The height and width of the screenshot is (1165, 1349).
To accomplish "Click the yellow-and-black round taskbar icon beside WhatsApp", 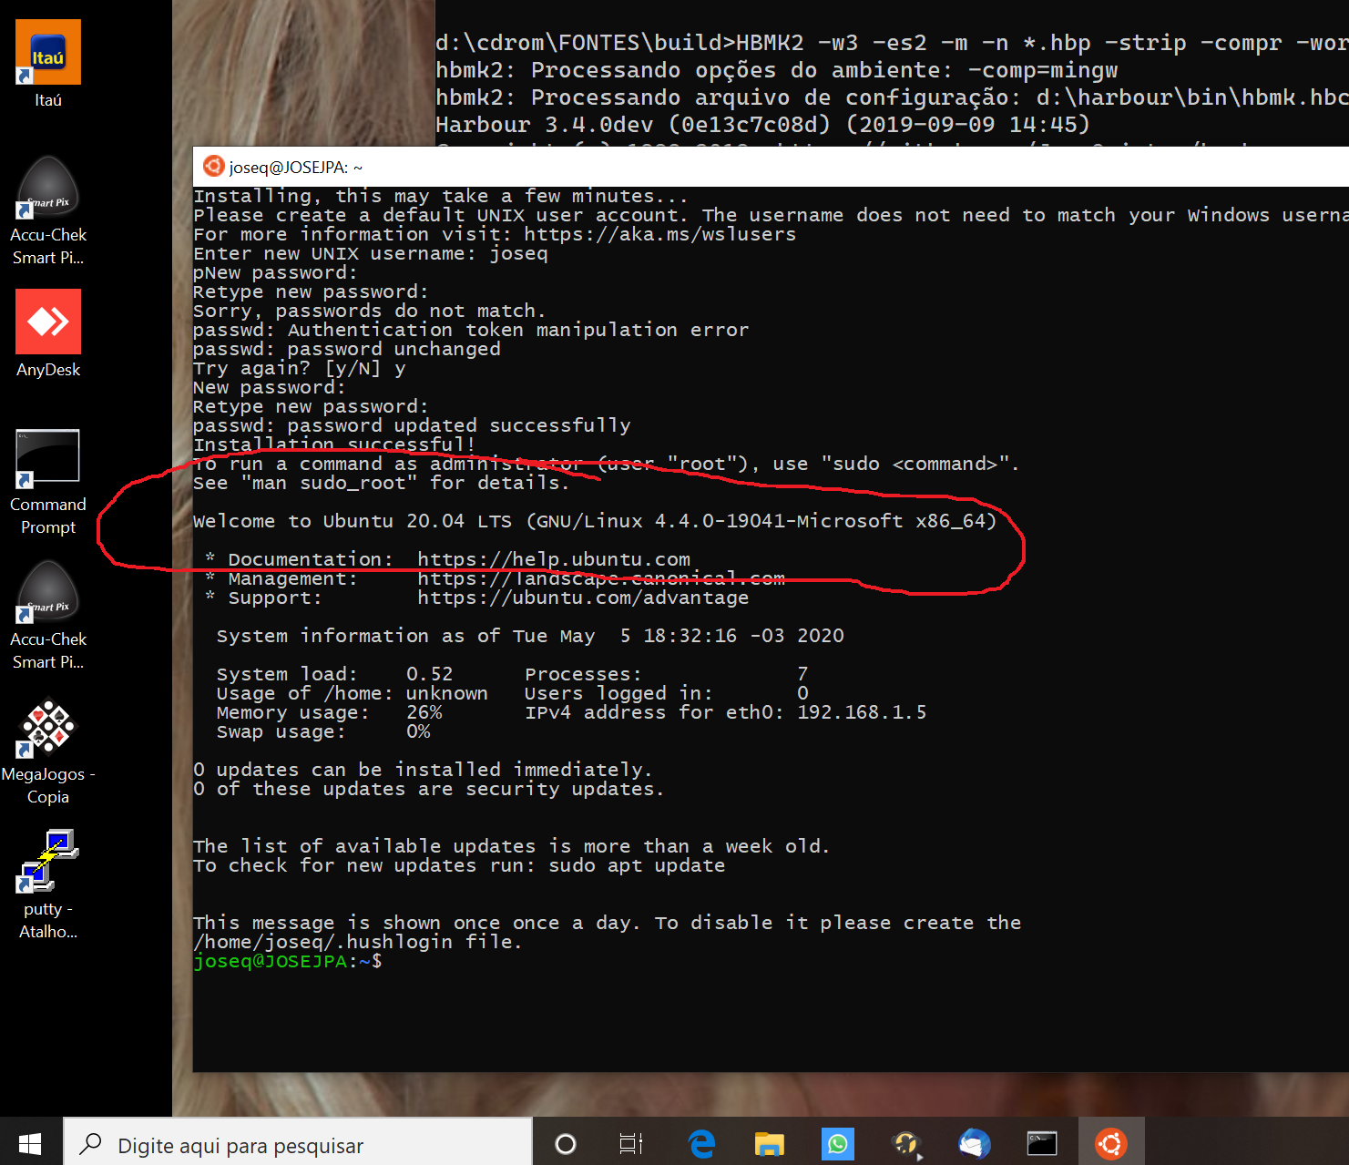I will (906, 1143).
